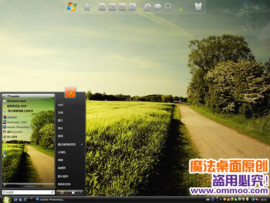Viewport: 270px width, 203px height.
Task: Click the start menu search field
Action: tap(28, 192)
